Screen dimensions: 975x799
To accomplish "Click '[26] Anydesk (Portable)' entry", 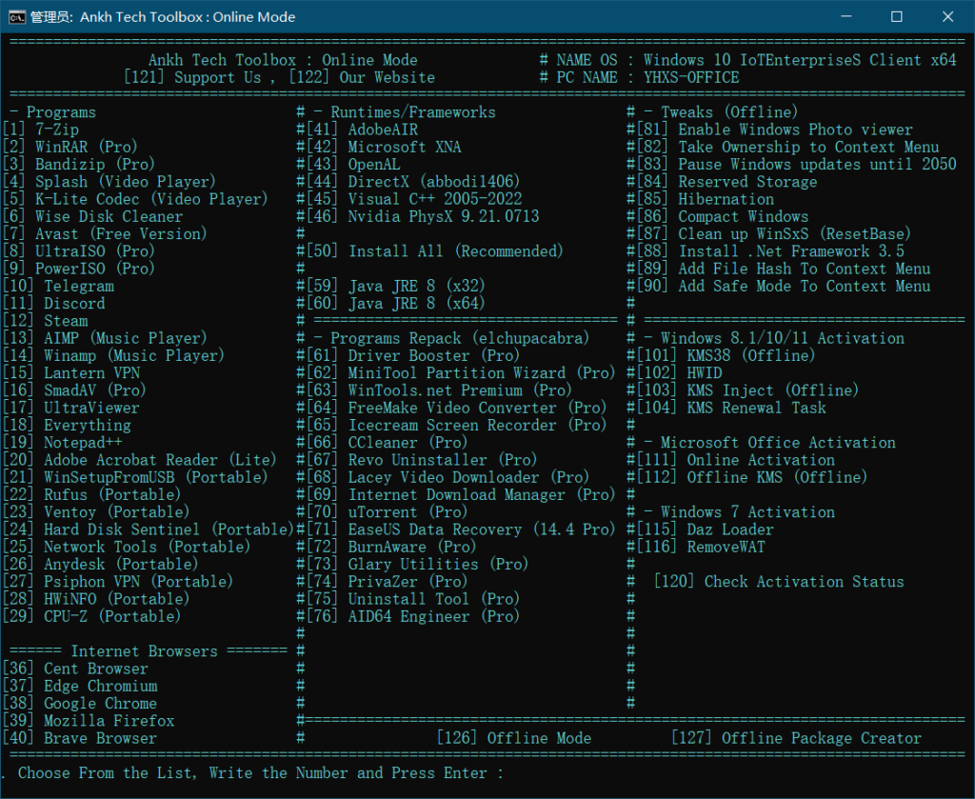I will point(100,565).
